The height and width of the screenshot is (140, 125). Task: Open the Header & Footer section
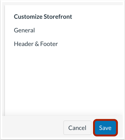tap(36, 44)
